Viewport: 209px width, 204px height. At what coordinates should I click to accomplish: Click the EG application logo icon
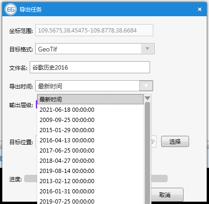(x=11, y=9)
